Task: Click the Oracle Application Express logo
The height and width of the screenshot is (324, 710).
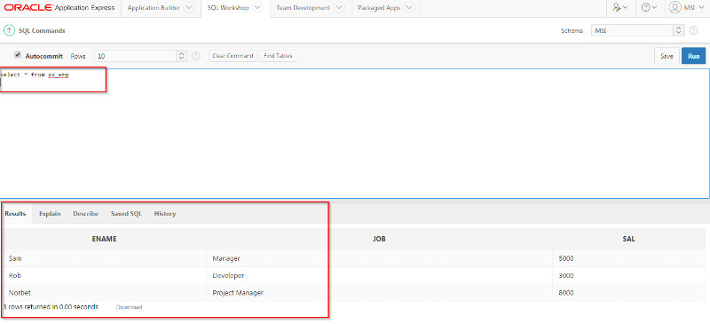Action: (59, 8)
